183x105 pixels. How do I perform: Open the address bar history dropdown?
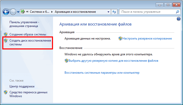[108, 12]
